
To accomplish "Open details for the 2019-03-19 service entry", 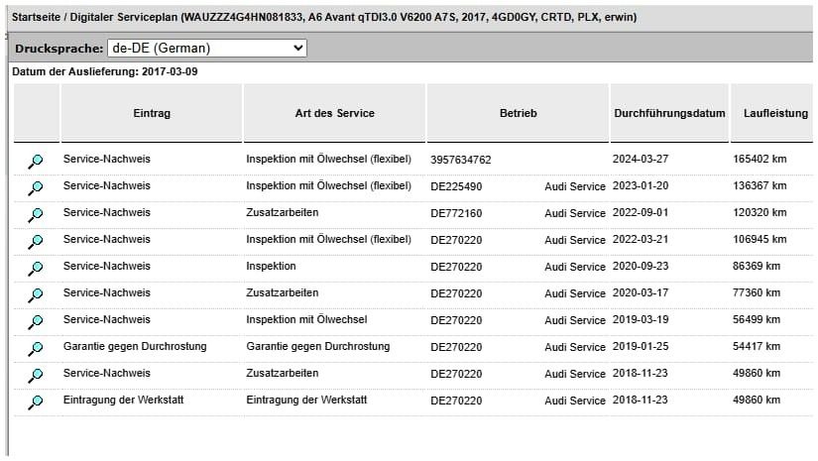I will pos(36,321).
